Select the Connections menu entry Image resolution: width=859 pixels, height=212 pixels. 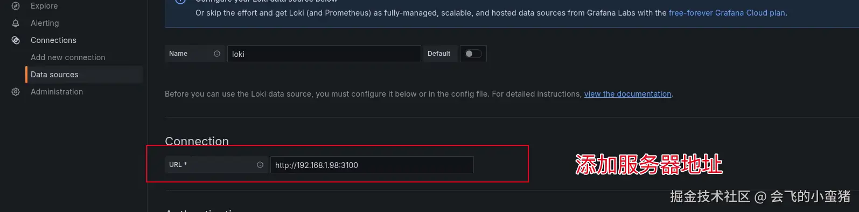coord(53,40)
